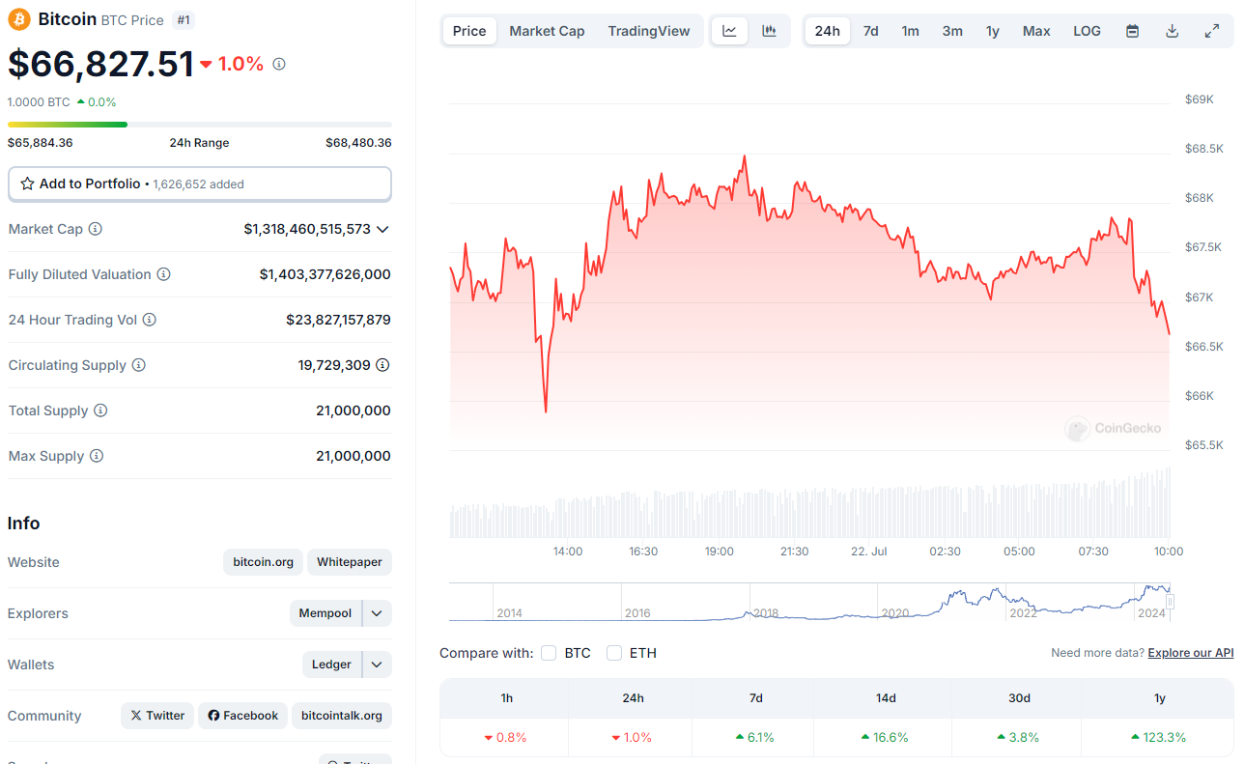
Task: Switch to line chart view icon
Action: pos(729,31)
